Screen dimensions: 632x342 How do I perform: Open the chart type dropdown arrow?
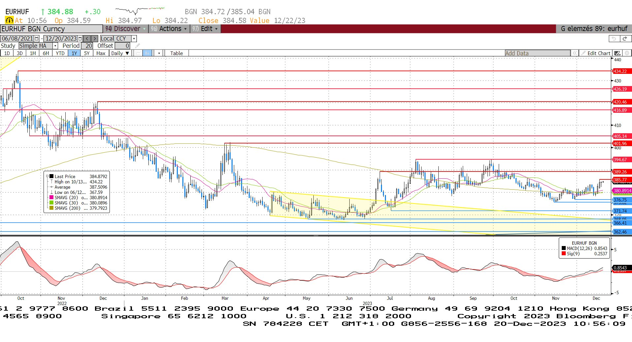[x=159, y=53]
